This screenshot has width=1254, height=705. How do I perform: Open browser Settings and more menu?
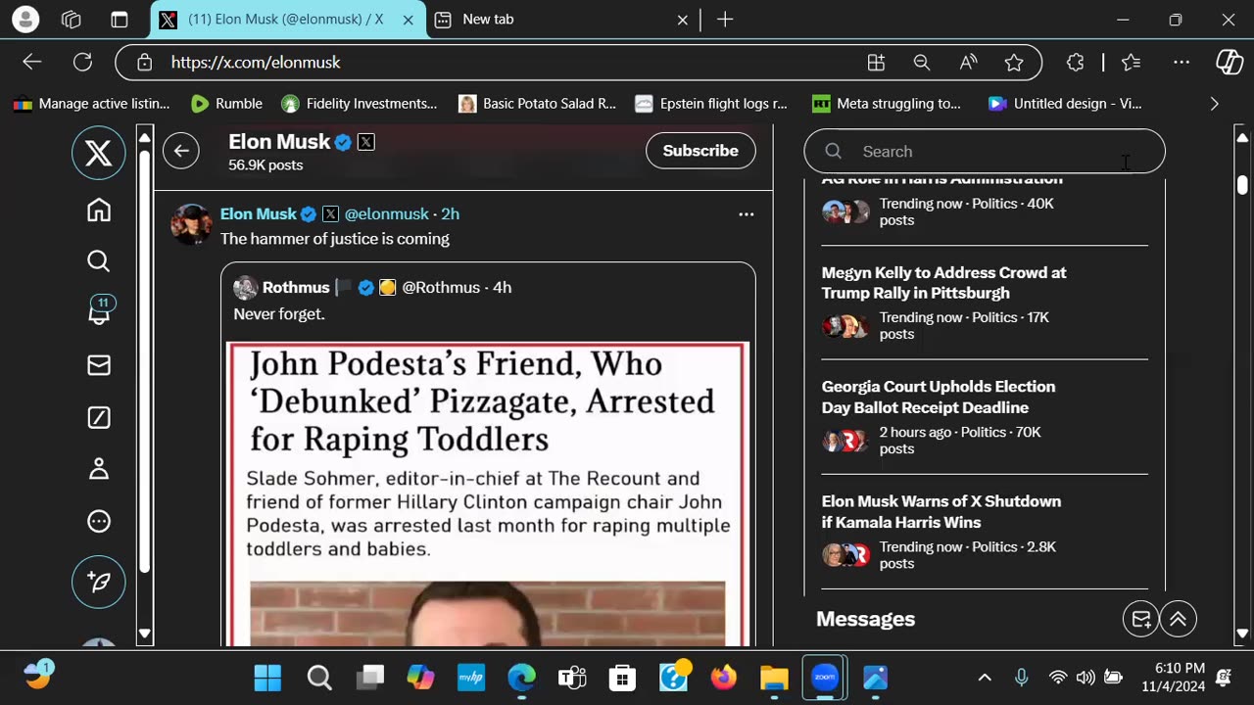(x=1182, y=63)
